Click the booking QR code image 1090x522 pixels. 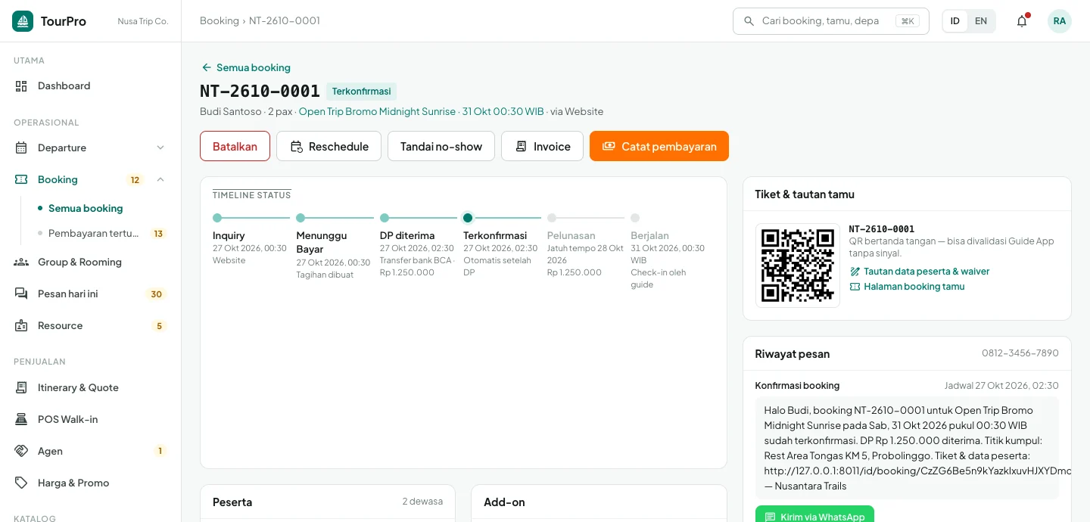coord(798,266)
